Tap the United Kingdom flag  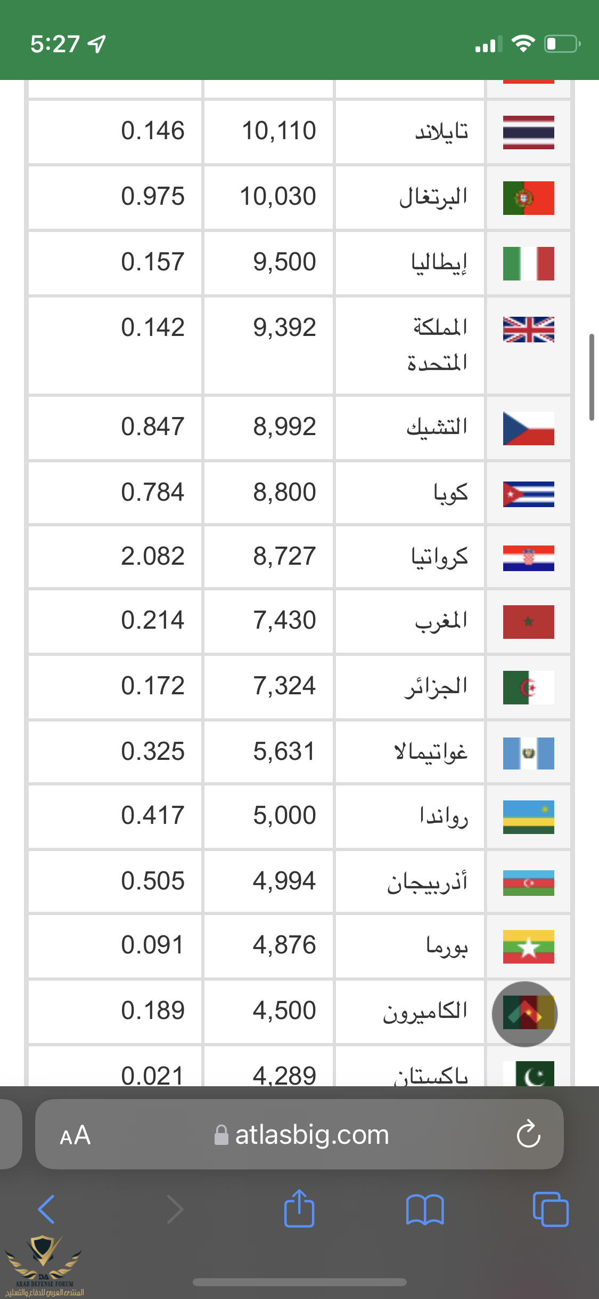click(x=528, y=330)
